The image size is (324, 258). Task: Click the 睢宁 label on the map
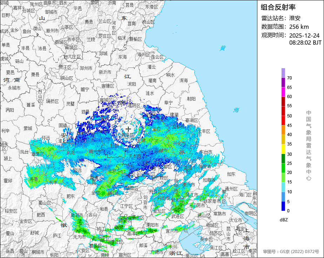85,89
